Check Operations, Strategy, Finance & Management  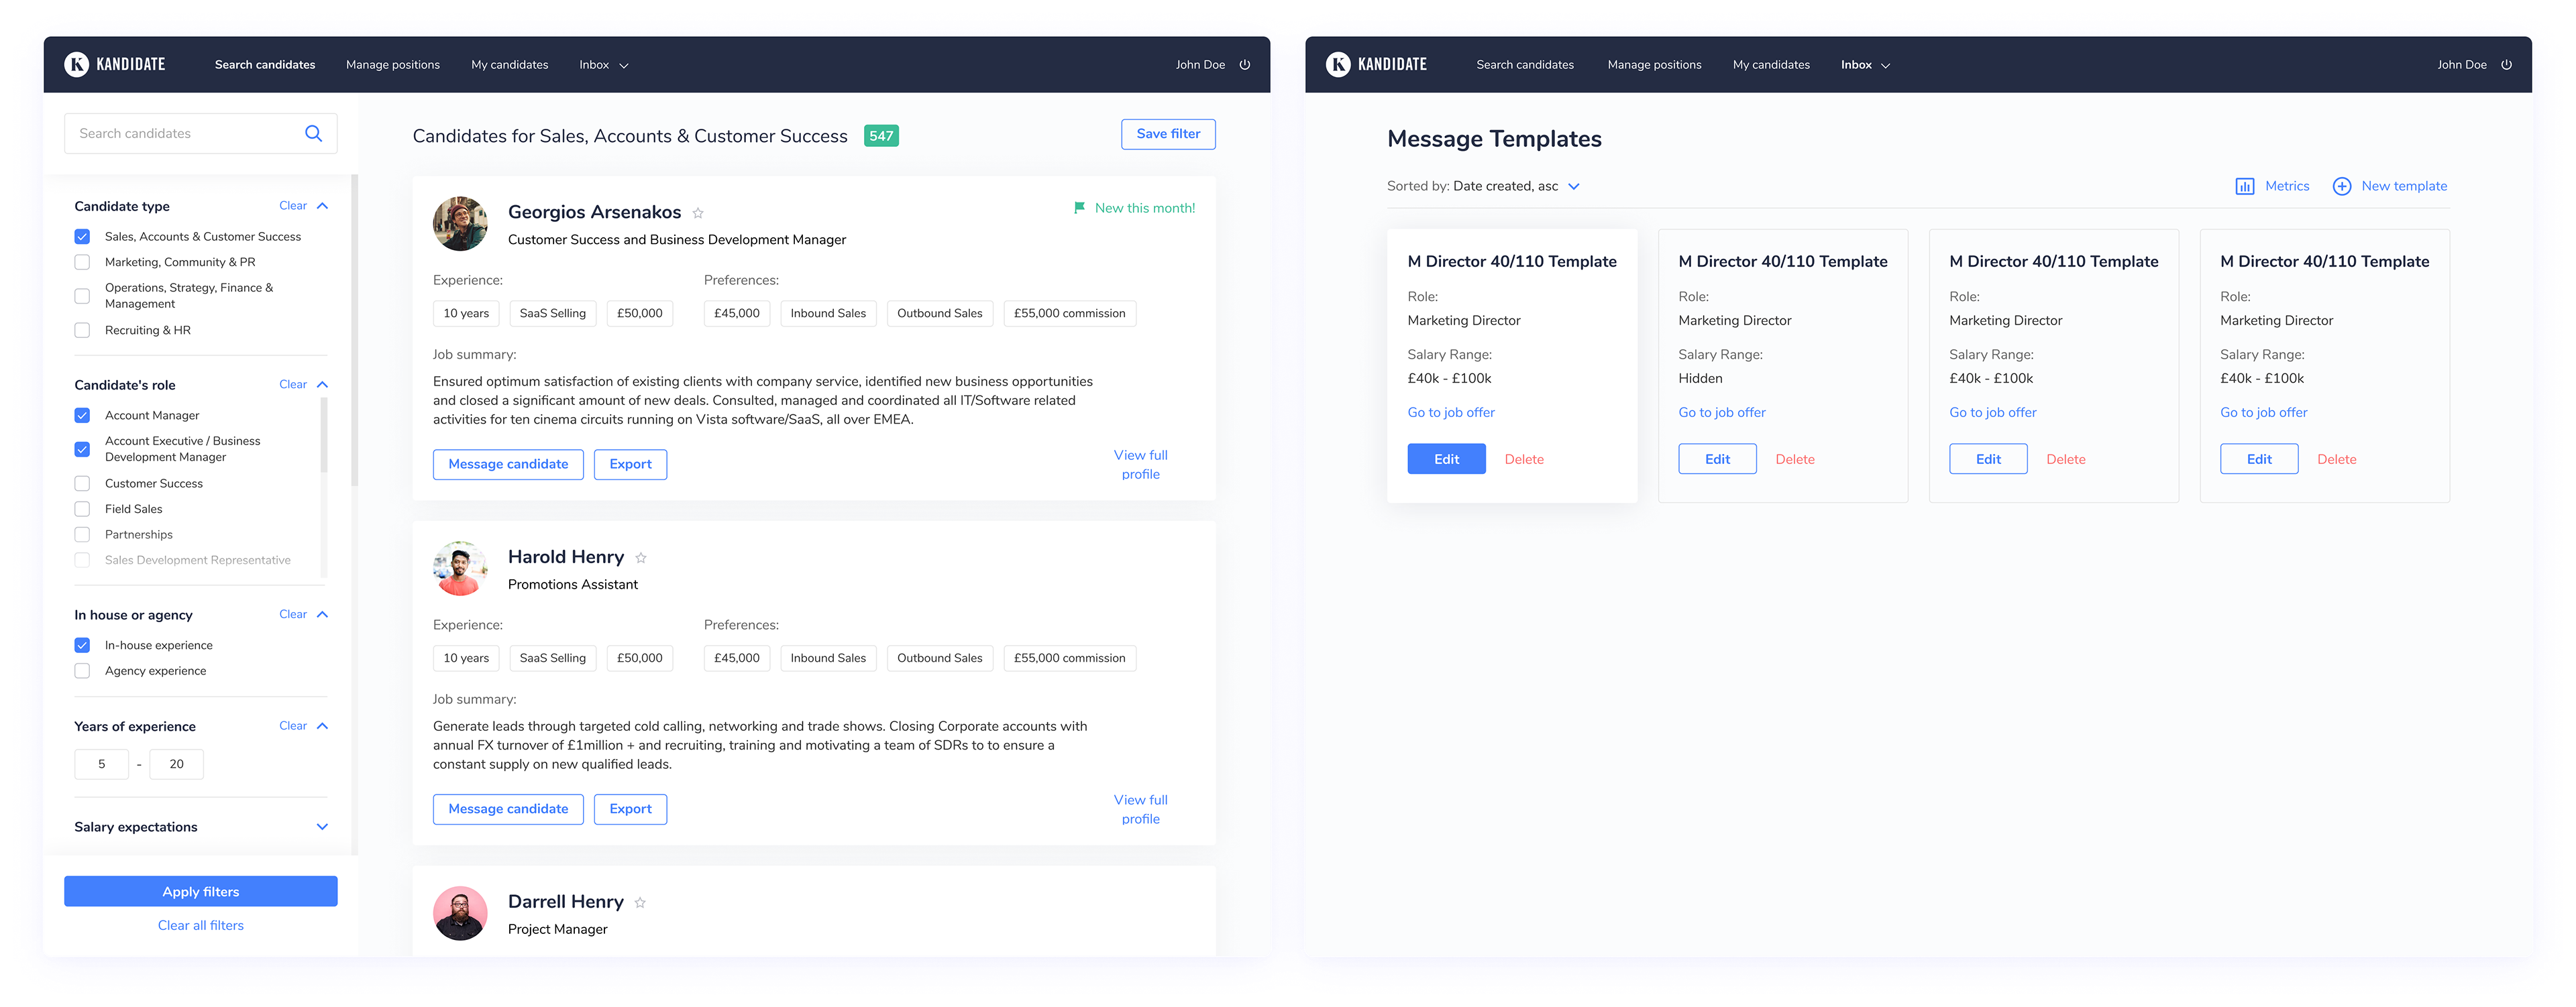tap(82, 296)
